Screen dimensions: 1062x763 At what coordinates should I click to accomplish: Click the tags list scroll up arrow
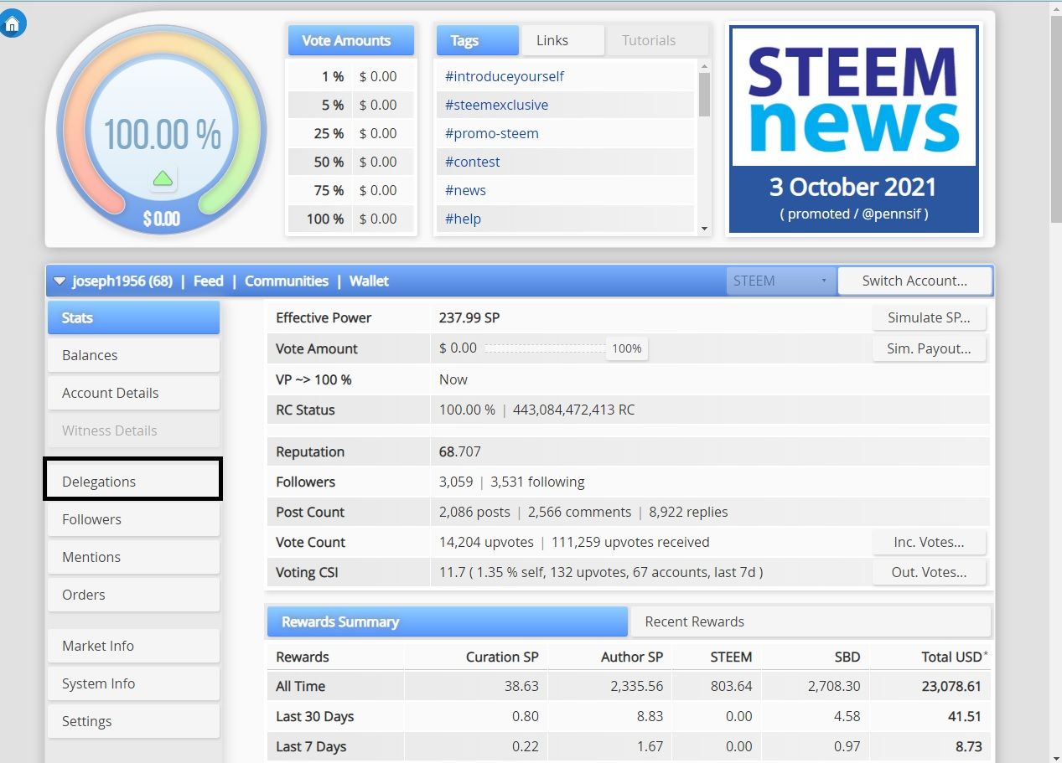tap(704, 66)
